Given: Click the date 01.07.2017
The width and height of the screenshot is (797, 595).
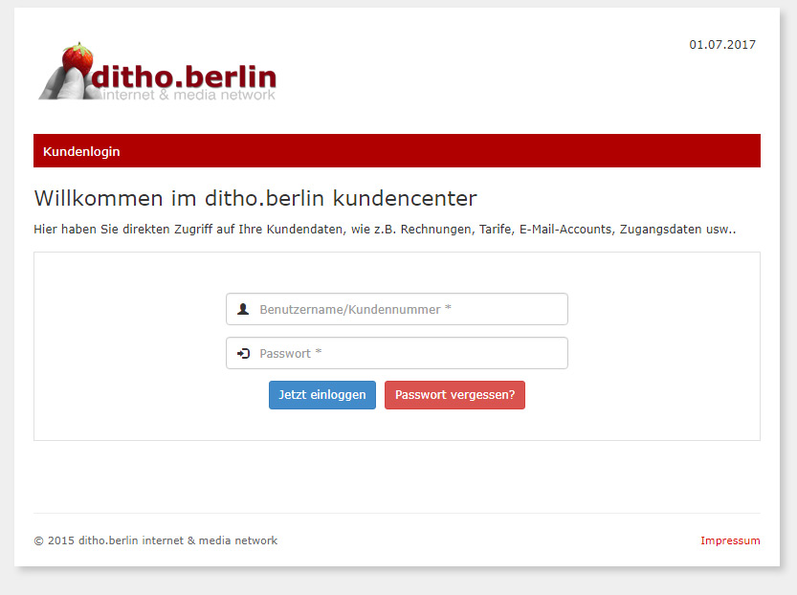Looking at the screenshot, I should coord(722,45).
